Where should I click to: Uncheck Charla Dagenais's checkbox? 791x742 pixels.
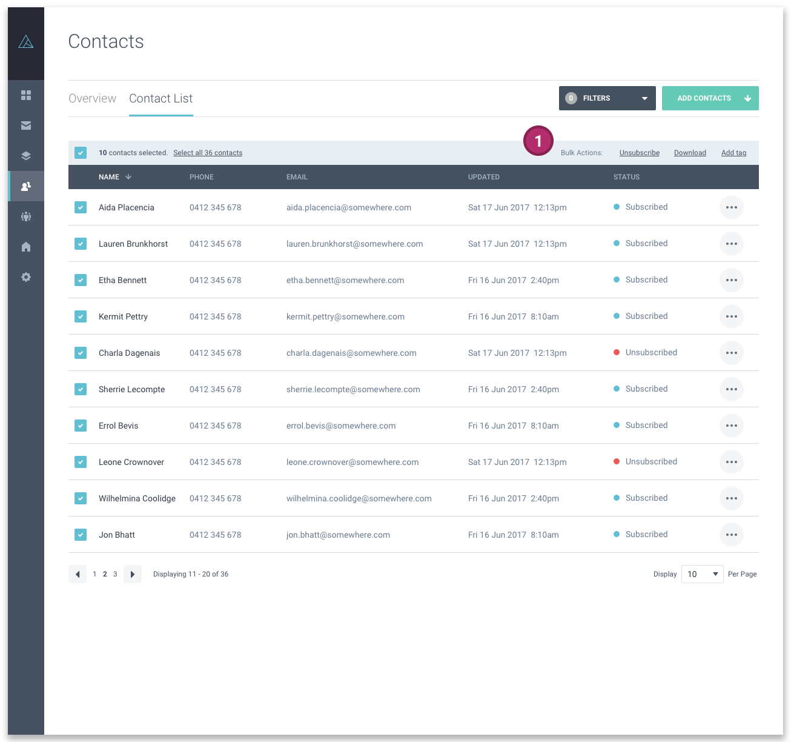pos(81,353)
